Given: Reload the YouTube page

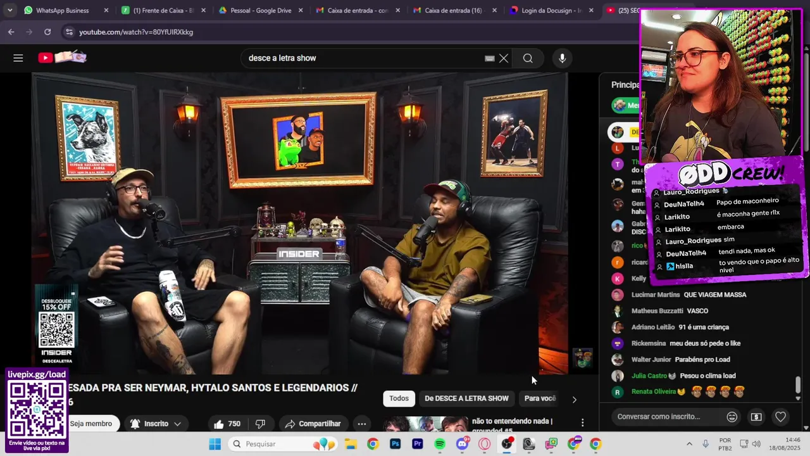Looking at the screenshot, I should [x=47, y=32].
